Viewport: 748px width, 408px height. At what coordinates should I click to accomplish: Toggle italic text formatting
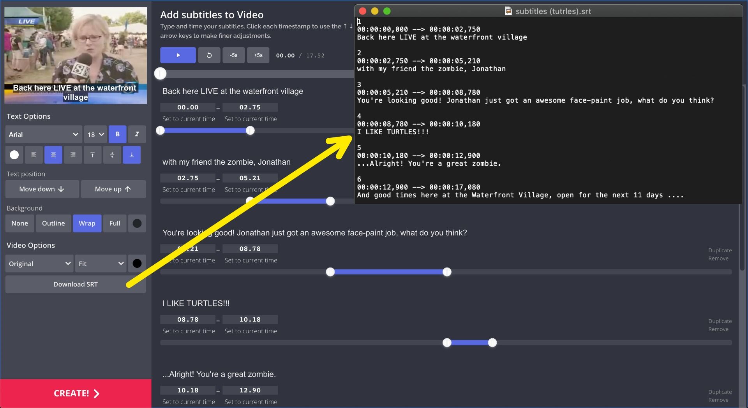pyautogui.click(x=137, y=134)
